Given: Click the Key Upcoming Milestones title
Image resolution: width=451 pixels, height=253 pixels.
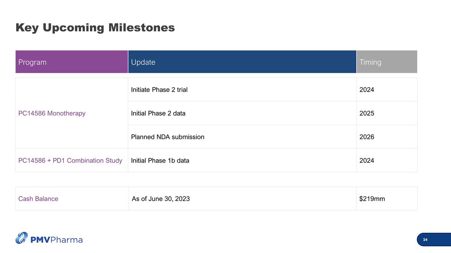Looking at the screenshot, I should (95, 27).
